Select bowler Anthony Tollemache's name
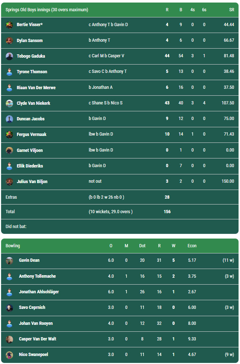240x364 pixels. click(37, 276)
